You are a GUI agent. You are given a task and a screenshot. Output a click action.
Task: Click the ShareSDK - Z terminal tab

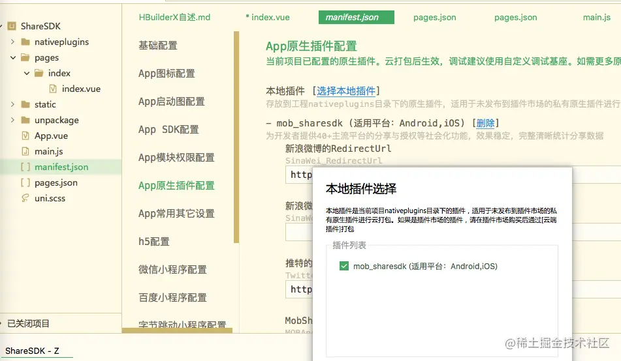[x=32, y=351]
